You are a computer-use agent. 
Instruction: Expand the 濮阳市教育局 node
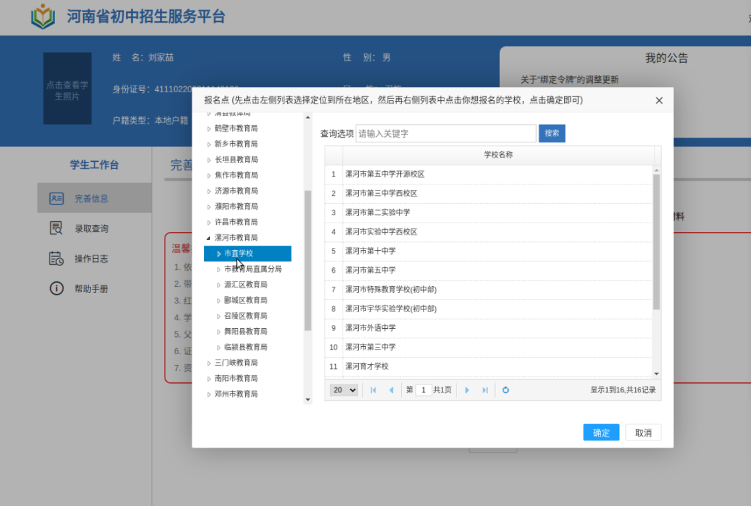209,207
